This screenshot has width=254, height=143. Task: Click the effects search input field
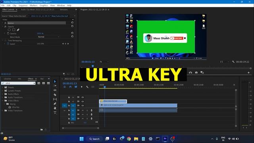point(19,83)
